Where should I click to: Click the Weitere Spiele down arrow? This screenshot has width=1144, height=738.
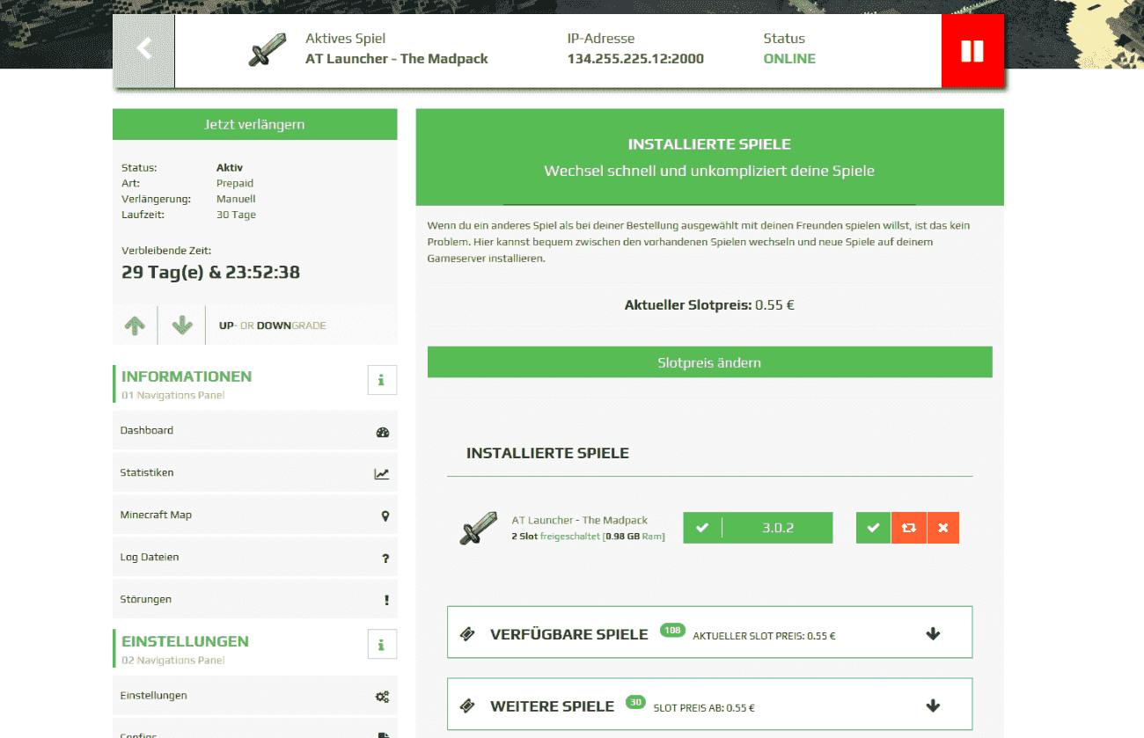(x=933, y=705)
